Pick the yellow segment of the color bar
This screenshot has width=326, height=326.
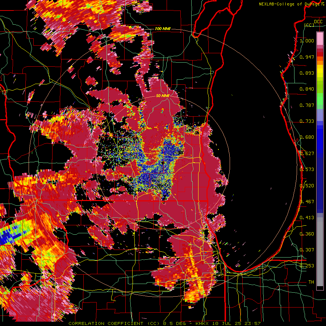tap(320, 71)
